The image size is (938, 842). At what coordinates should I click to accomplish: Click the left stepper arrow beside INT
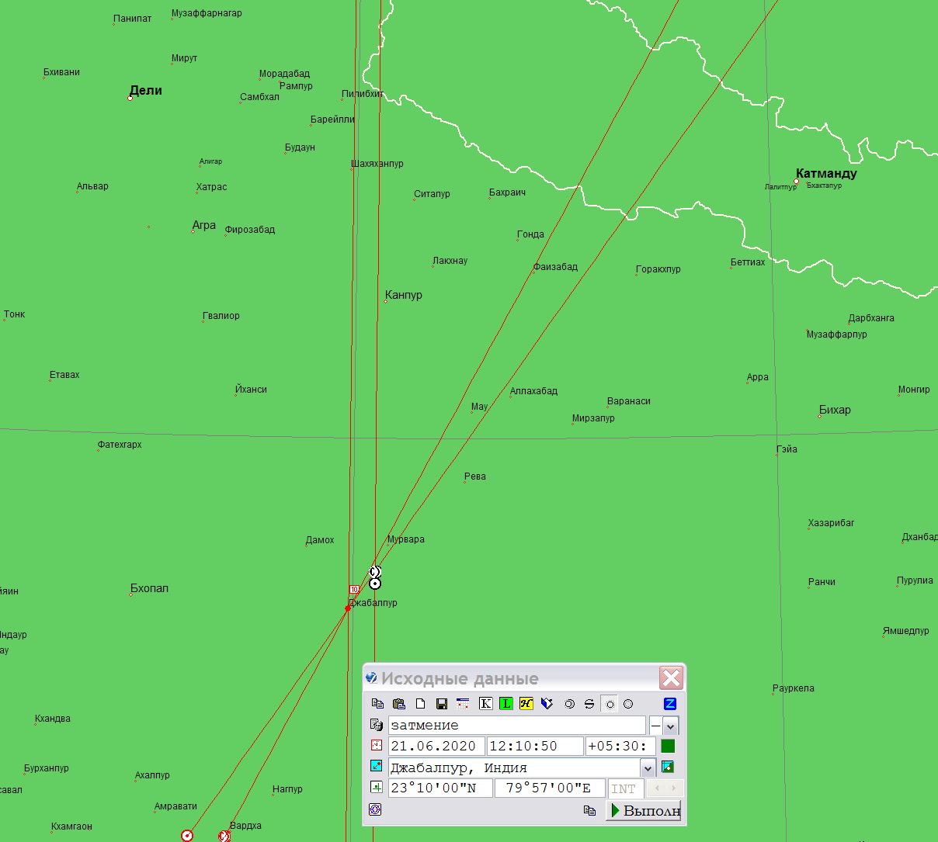[x=656, y=788]
